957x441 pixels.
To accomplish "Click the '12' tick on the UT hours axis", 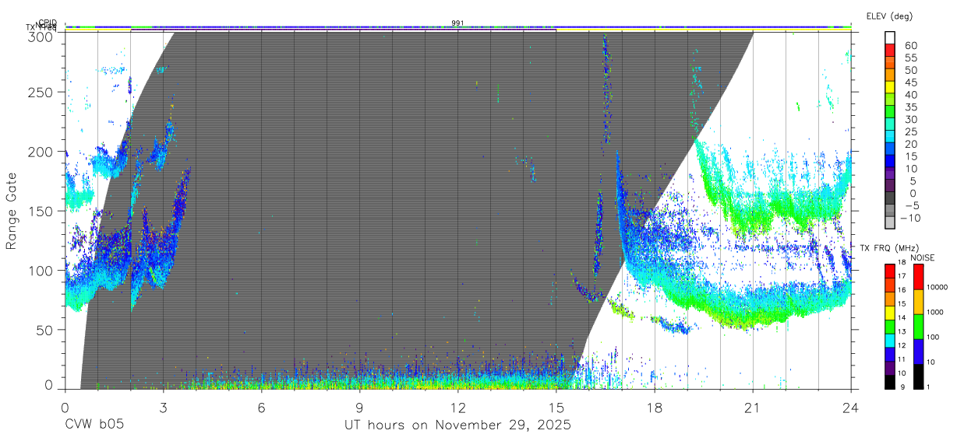I will pyautogui.click(x=457, y=406).
